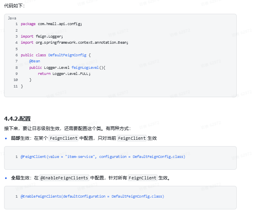Click code line 'import feign.Logger;'
The width and height of the screenshot is (257, 213).
pos(42,36)
